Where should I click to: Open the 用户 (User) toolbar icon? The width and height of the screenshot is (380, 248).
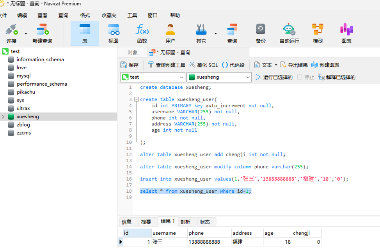[170, 33]
